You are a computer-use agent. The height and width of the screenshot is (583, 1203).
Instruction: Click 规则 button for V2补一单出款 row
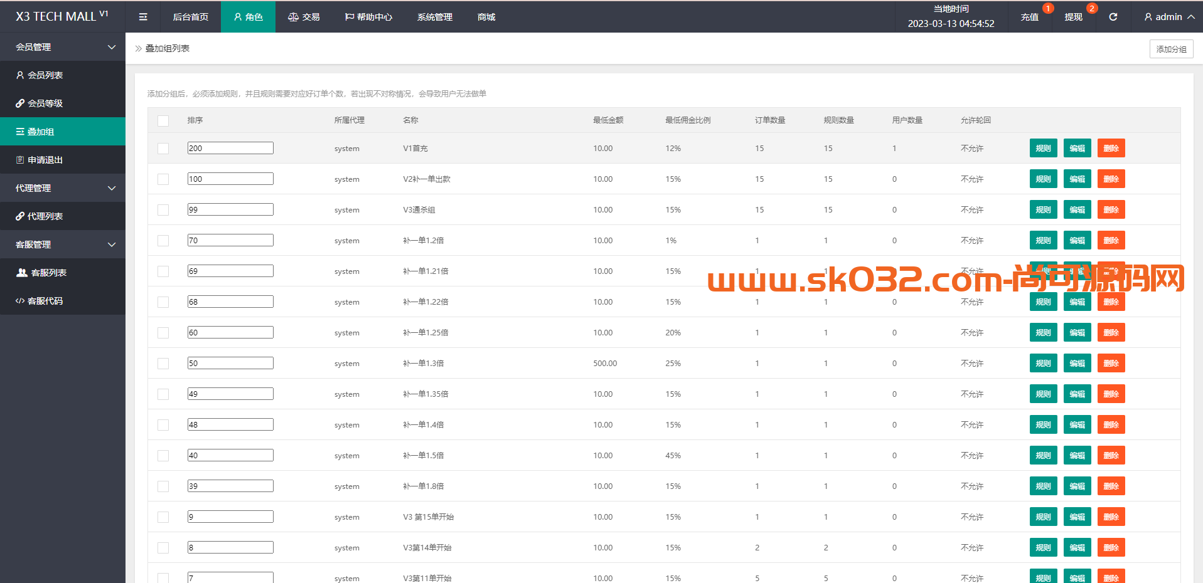pyautogui.click(x=1043, y=179)
